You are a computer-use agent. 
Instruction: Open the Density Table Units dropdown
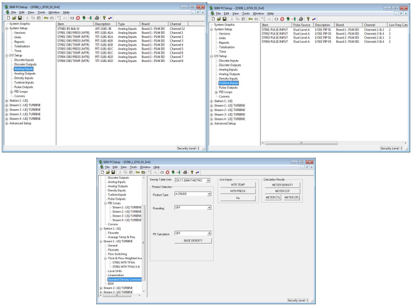click(x=208, y=180)
